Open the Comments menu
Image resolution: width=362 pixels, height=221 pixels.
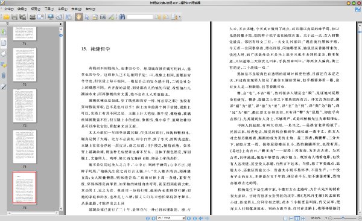point(63,9)
